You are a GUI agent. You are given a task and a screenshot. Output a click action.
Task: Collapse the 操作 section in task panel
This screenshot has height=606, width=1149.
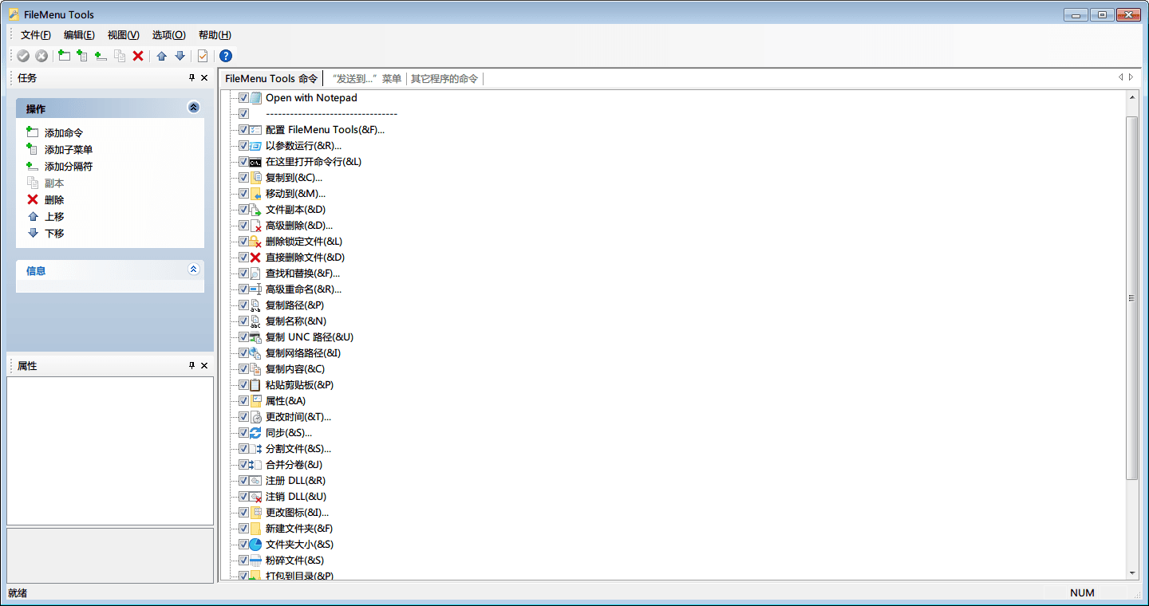coord(193,108)
